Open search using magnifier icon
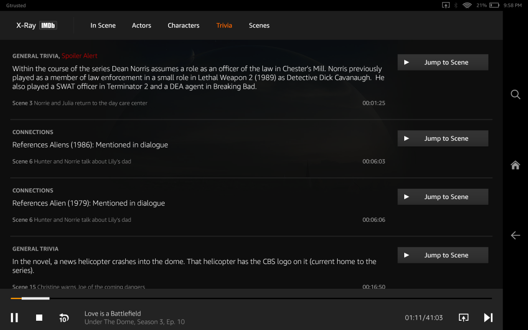Viewport: 528px width, 330px height. (515, 94)
